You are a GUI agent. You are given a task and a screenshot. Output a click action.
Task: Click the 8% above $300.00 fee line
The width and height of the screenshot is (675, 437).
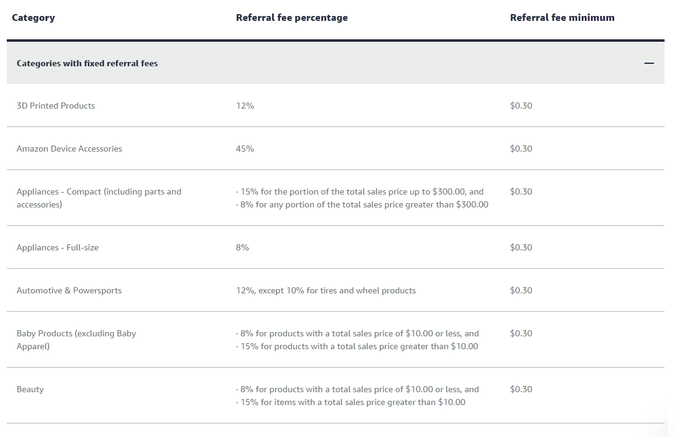362,204
